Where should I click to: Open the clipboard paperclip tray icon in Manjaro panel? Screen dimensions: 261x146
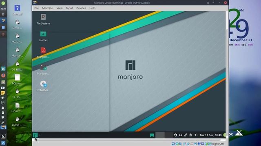coord(186,135)
